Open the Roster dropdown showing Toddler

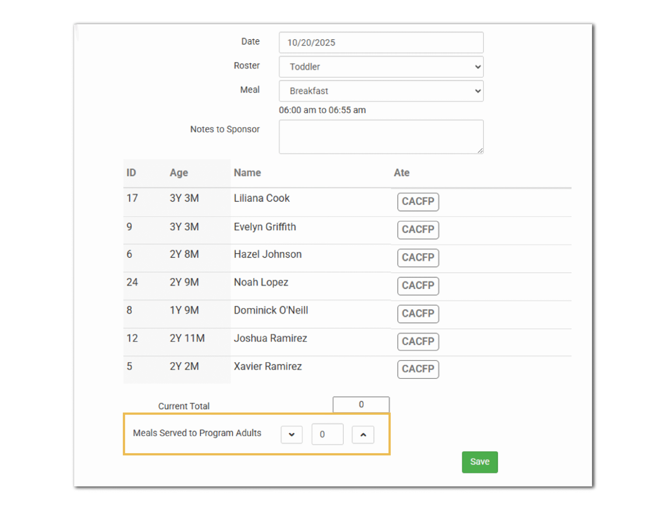click(x=381, y=67)
